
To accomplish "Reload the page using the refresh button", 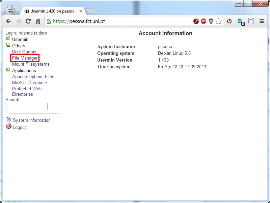I will click(28, 21).
